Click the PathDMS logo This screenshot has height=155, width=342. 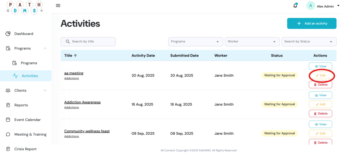[x=24, y=7]
